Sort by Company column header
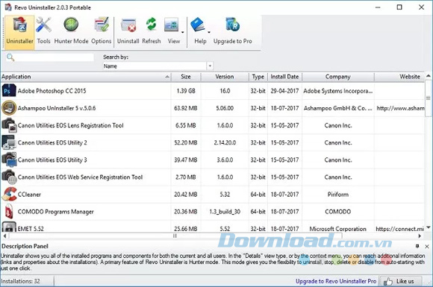Screen dimensions: 433x287 click(x=338, y=77)
